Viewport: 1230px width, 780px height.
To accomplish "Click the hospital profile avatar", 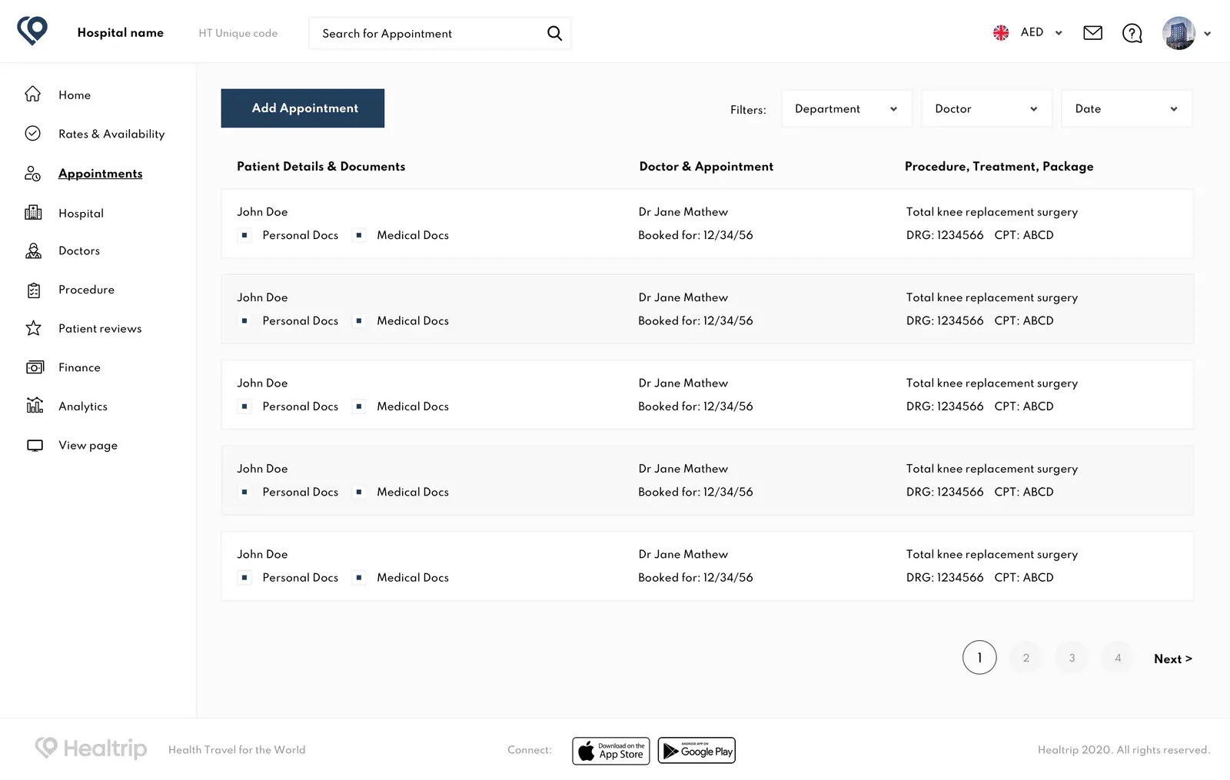I will point(1178,33).
